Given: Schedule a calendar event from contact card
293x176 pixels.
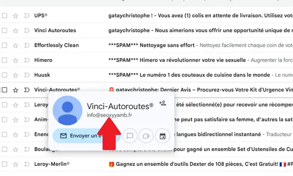Looking at the screenshot, I should click(x=163, y=136).
